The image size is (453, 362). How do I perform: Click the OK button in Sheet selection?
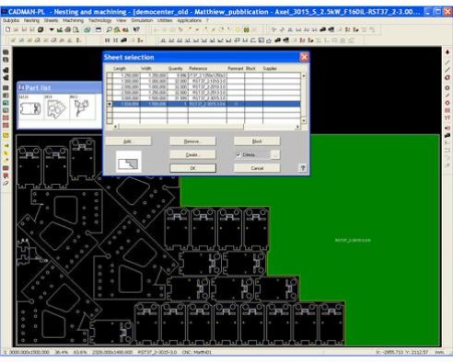[x=192, y=168]
